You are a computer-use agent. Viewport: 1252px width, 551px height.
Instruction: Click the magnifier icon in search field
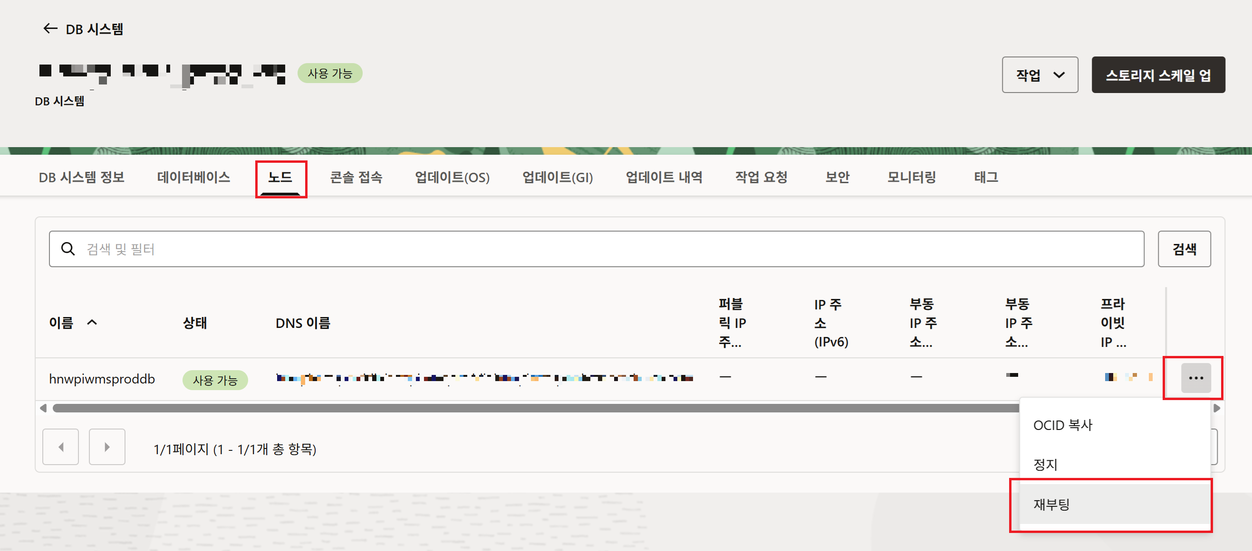click(x=68, y=249)
